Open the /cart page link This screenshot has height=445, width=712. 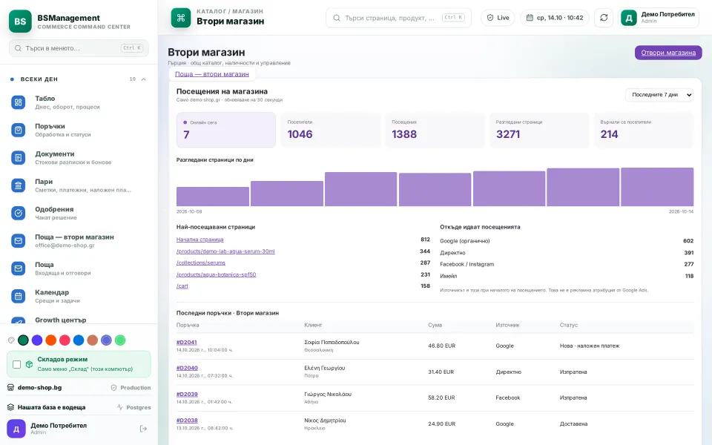182,286
